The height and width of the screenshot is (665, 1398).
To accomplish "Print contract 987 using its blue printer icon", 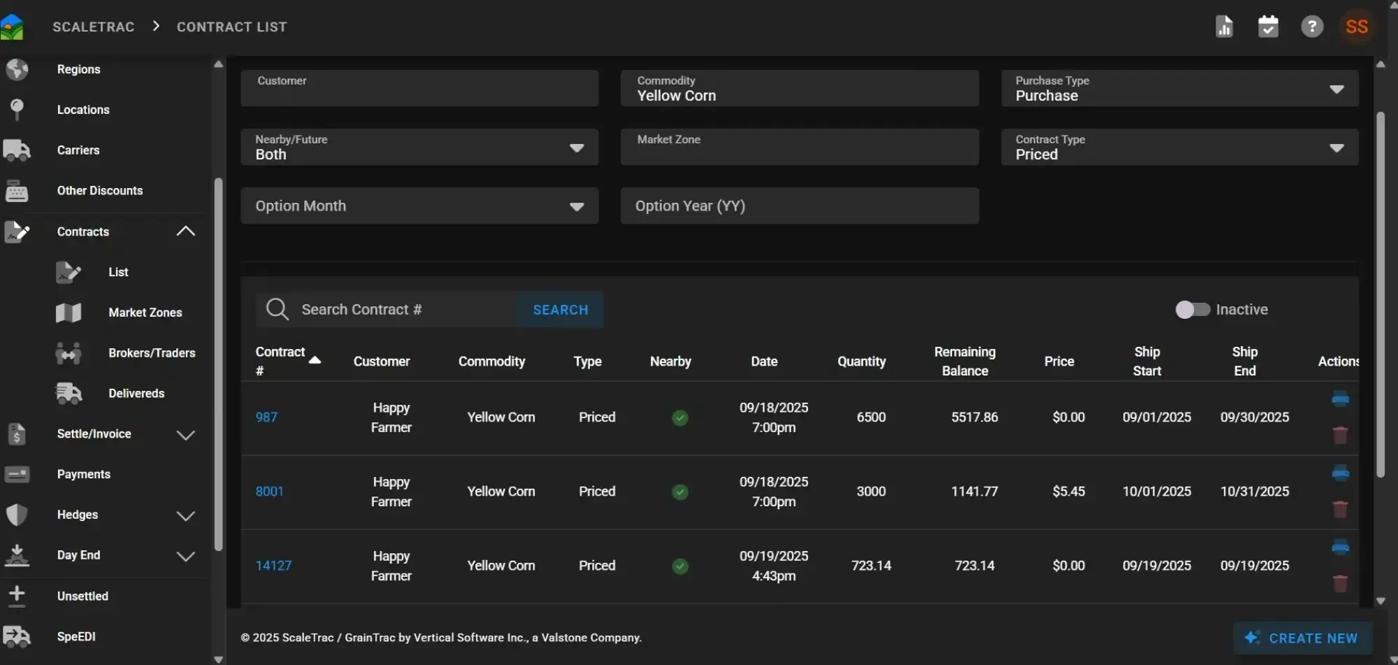I will pyautogui.click(x=1341, y=399).
